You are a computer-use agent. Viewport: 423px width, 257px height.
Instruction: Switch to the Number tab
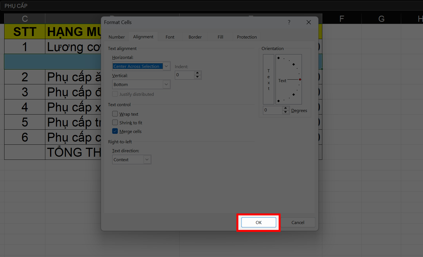pyautogui.click(x=117, y=37)
